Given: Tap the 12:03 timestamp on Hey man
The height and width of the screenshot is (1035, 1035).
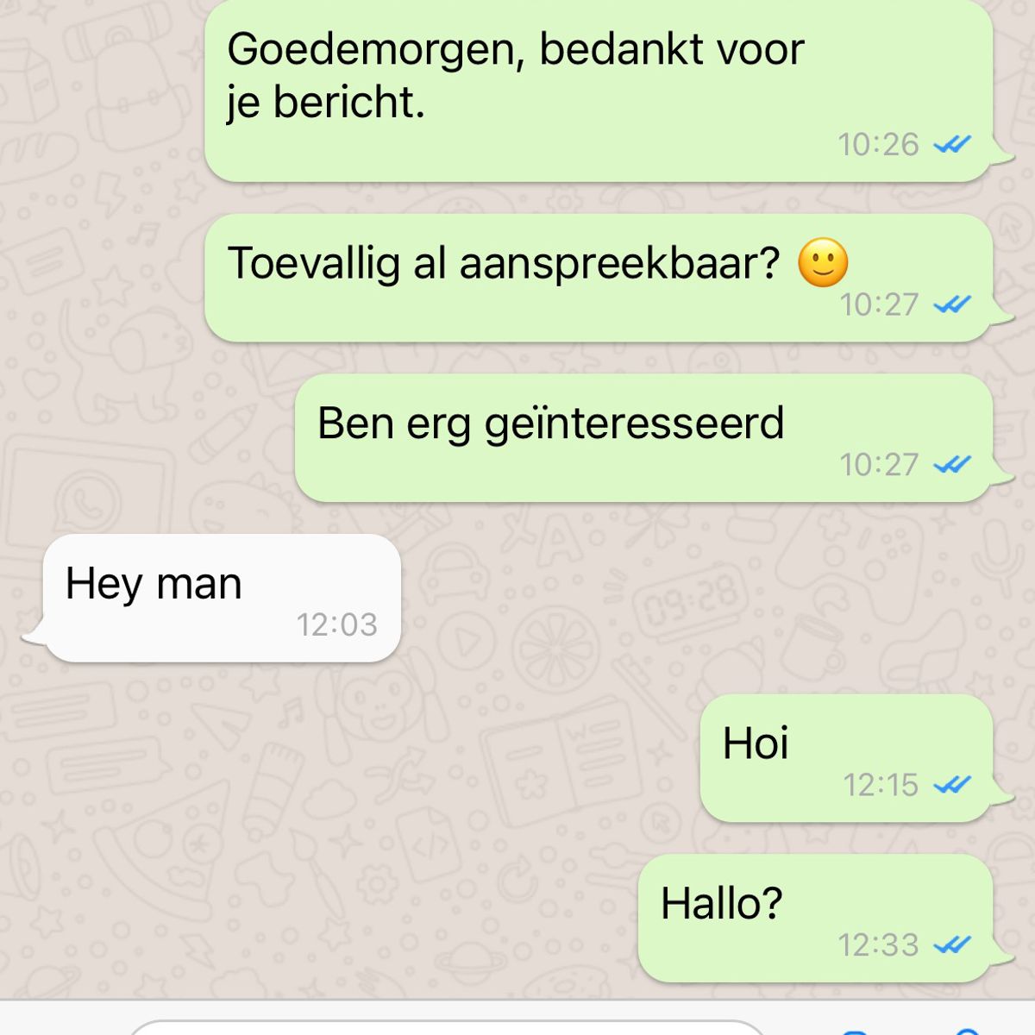Looking at the screenshot, I should 337,624.
